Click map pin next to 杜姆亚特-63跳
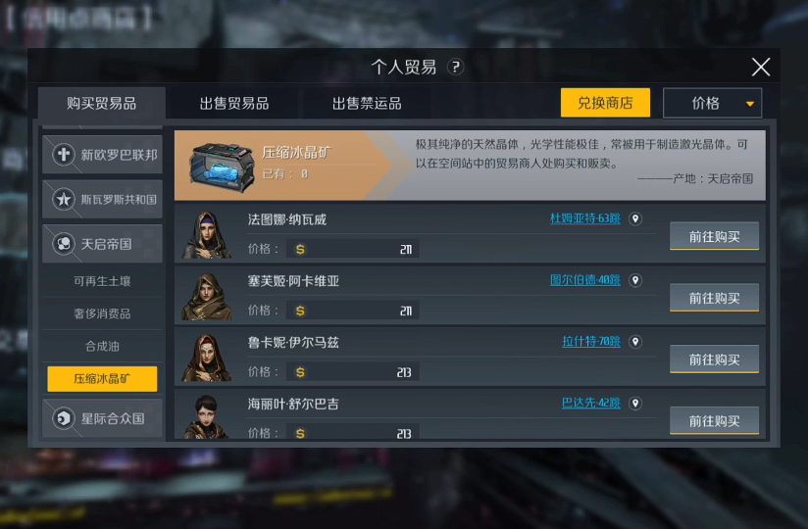This screenshot has width=808, height=529. point(635,218)
